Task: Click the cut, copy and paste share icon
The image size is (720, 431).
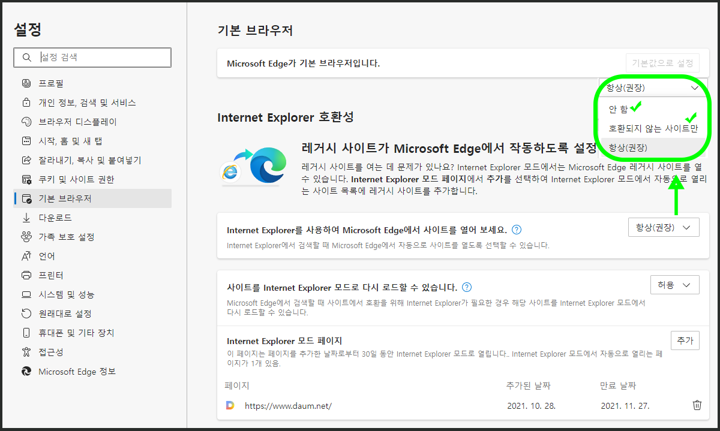Action: tap(26, 160)
